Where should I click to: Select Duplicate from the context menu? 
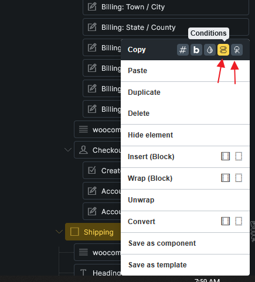coord(144,92)
